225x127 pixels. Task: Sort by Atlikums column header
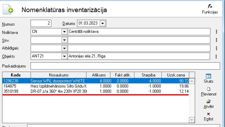pos(98,75)
